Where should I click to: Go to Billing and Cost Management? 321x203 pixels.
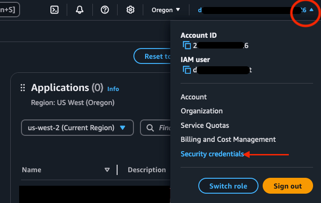228,140
